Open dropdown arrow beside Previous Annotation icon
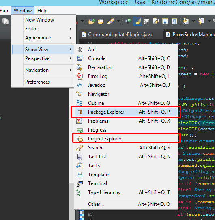This screenshot has height=220, width=215. [209, 22]
